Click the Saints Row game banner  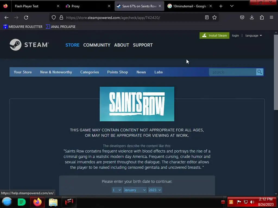pyautogui.click(x=137, y=104)
